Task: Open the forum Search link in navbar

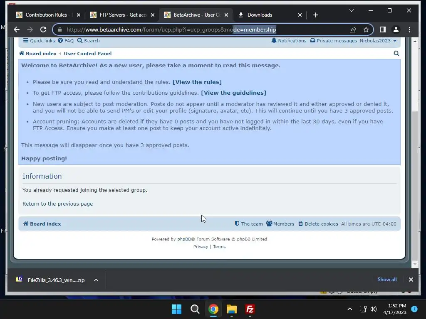Action: (89, 41)
